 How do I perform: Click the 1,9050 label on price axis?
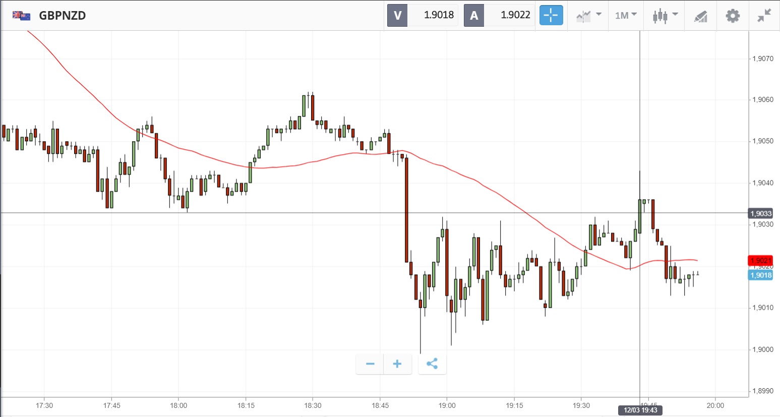point(762,141)
